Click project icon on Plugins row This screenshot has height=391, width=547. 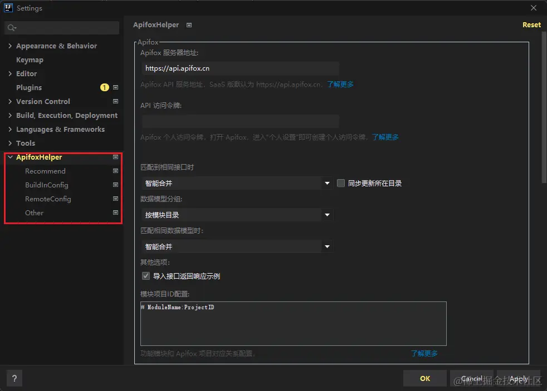coord(115,87)
